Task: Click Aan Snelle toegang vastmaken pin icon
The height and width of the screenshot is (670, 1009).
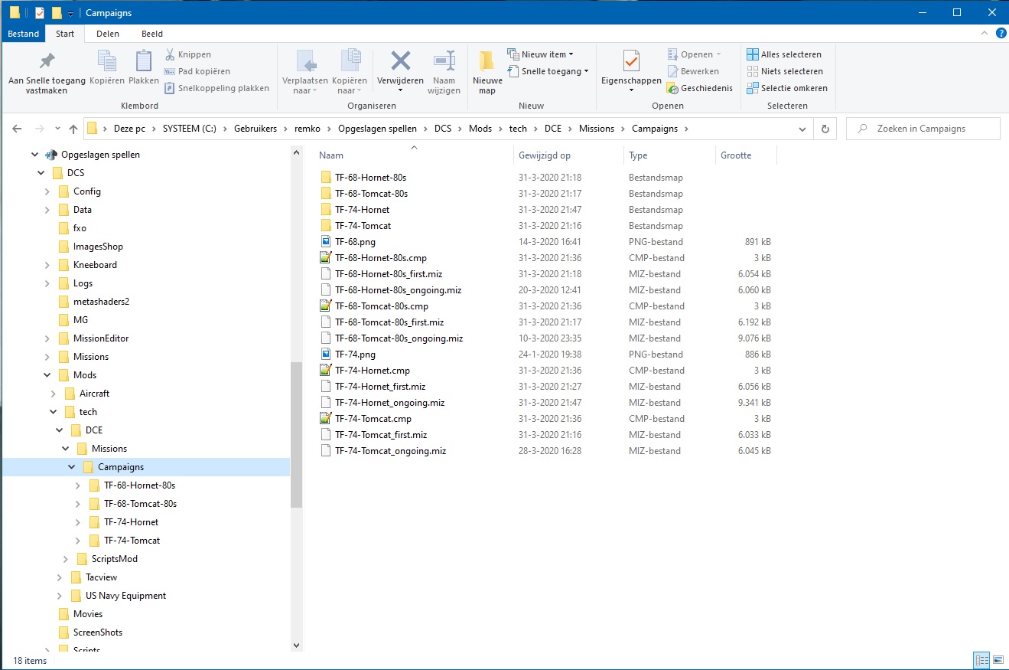Action: click(47, 61)
